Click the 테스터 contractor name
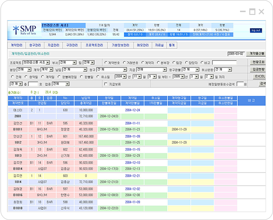273x220 pixels. 18,110
